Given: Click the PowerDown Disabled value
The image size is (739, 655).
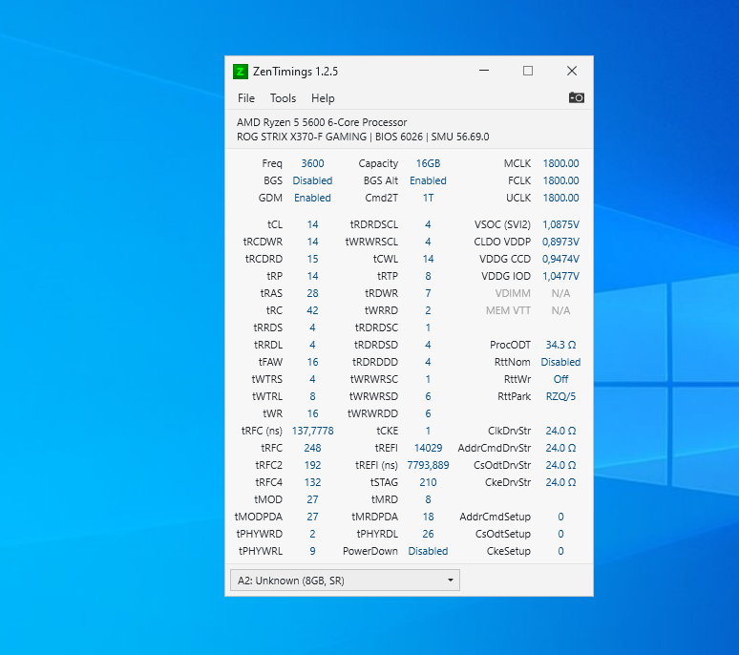Looking at the screenshot, I should pyautogui.click(x=428, y=551).
